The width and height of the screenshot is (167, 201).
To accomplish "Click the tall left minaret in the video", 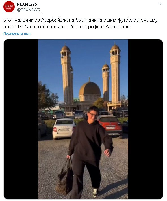I will (66, 74).
